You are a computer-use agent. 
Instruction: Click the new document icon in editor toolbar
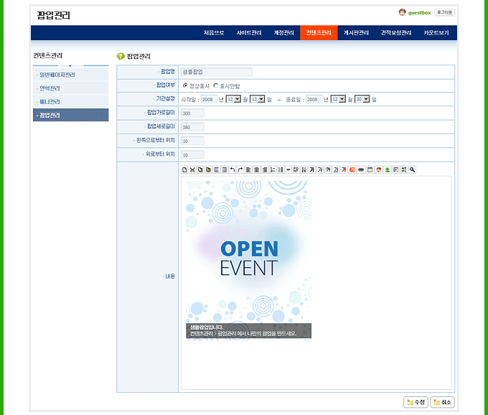coord(184,169)
